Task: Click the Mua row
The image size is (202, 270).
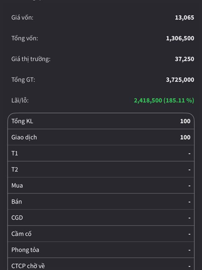Action: (101, 186)
